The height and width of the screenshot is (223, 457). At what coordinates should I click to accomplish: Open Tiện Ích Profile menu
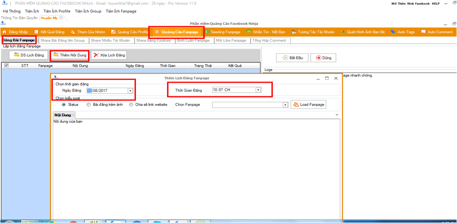[57, 11]
